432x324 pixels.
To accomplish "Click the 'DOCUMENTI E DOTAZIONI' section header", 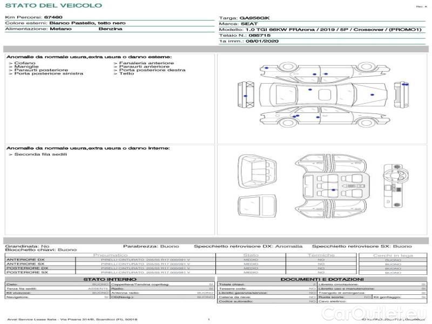I will click(x=321, y=279).
